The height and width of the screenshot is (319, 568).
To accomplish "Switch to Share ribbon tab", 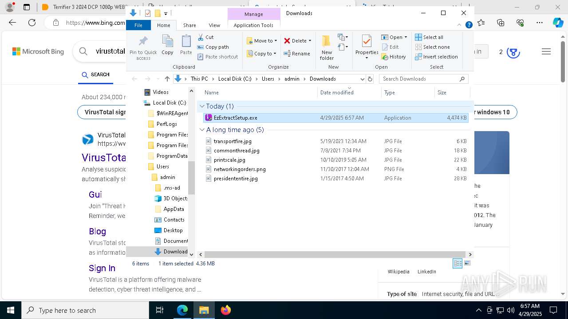I will pyautogui.click(x=189, y=25).
